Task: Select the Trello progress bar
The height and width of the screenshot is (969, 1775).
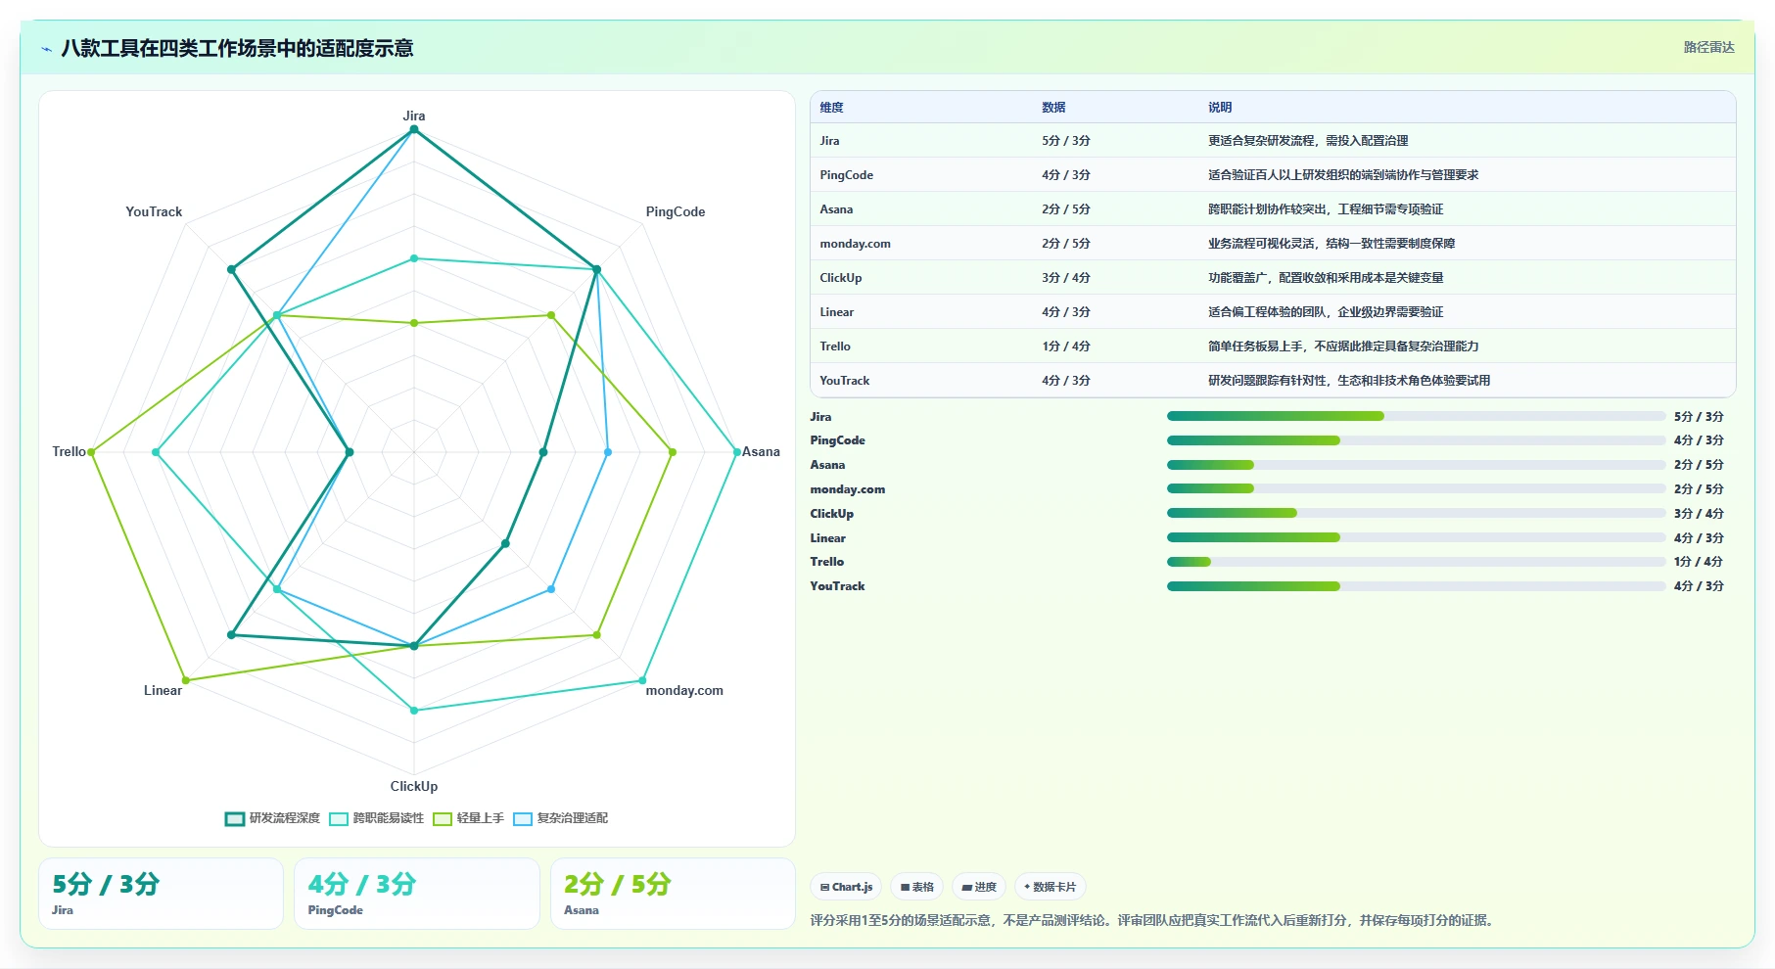Action: tap(1416, 562)
